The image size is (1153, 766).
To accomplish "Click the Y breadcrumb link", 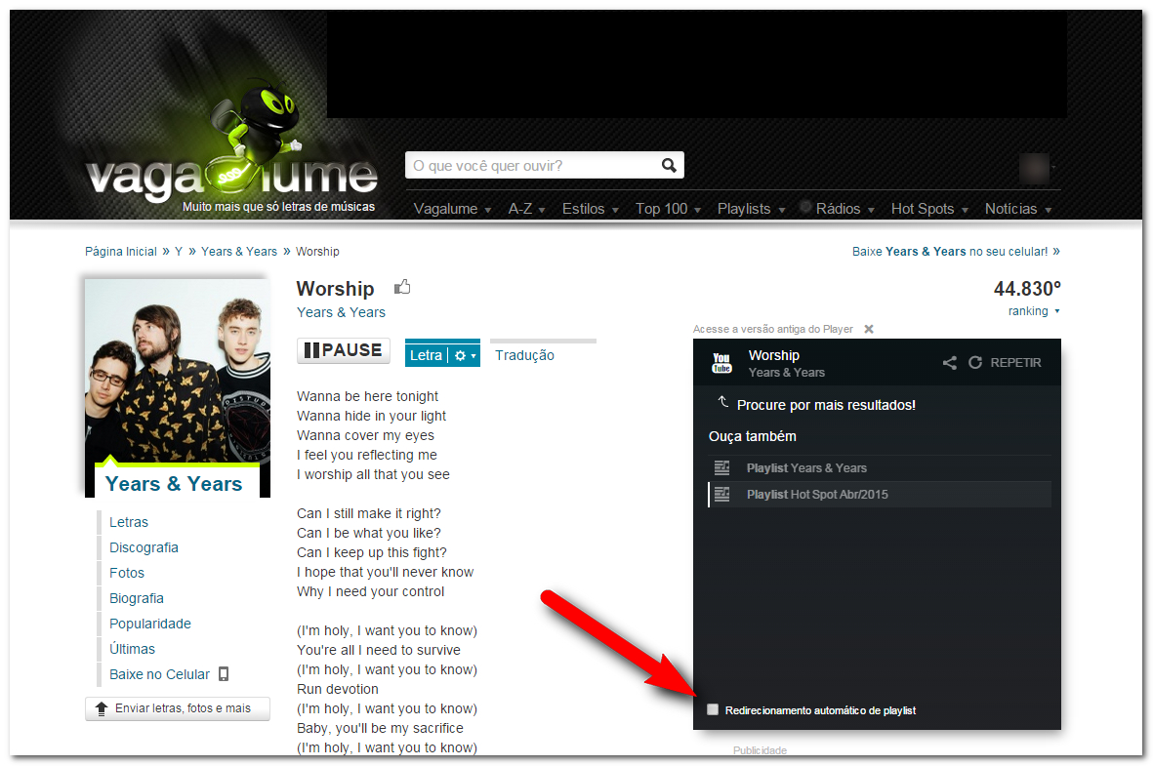I will pos(178,252).
